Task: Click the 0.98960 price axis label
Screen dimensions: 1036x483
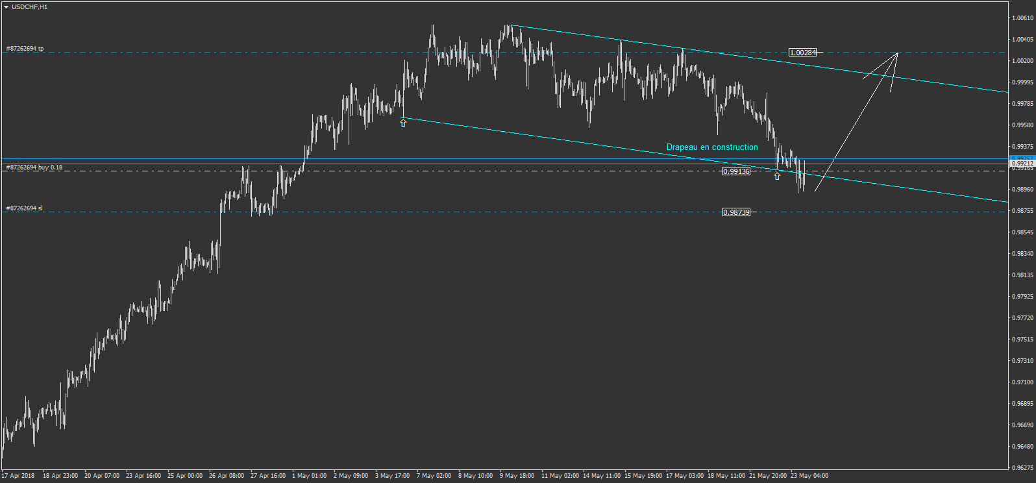Action: click(1022, 190)
